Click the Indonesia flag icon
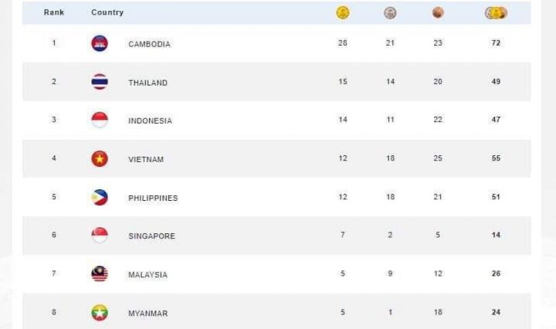 (x=100, y=120)
